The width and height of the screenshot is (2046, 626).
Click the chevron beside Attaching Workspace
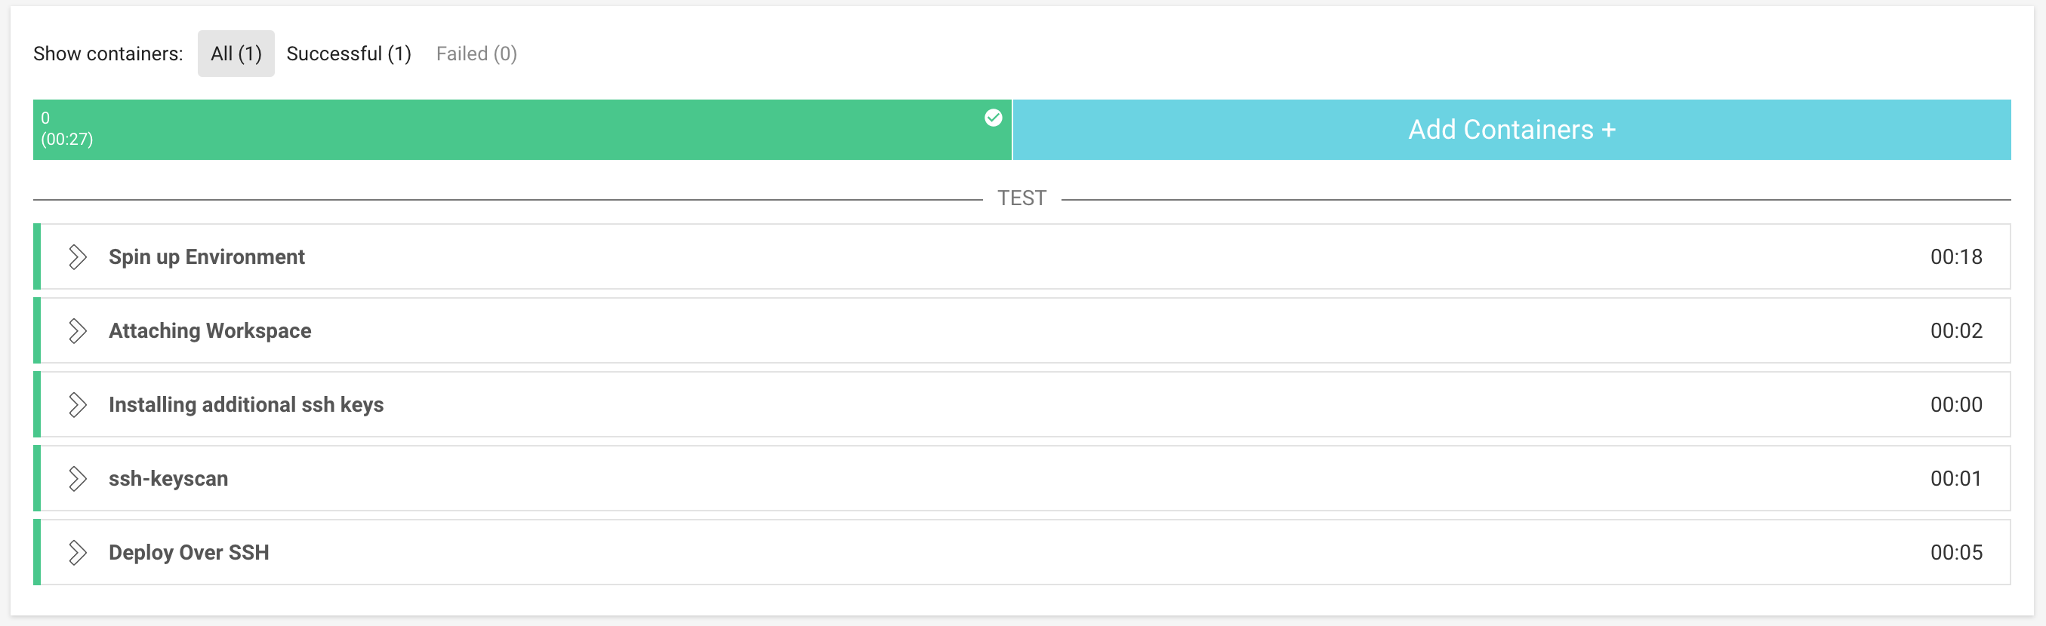[x=77, y=331]
